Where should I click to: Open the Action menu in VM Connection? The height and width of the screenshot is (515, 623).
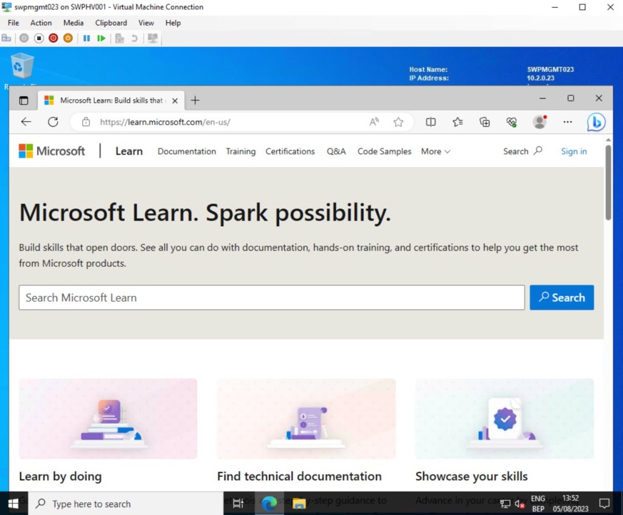point(41,23)
